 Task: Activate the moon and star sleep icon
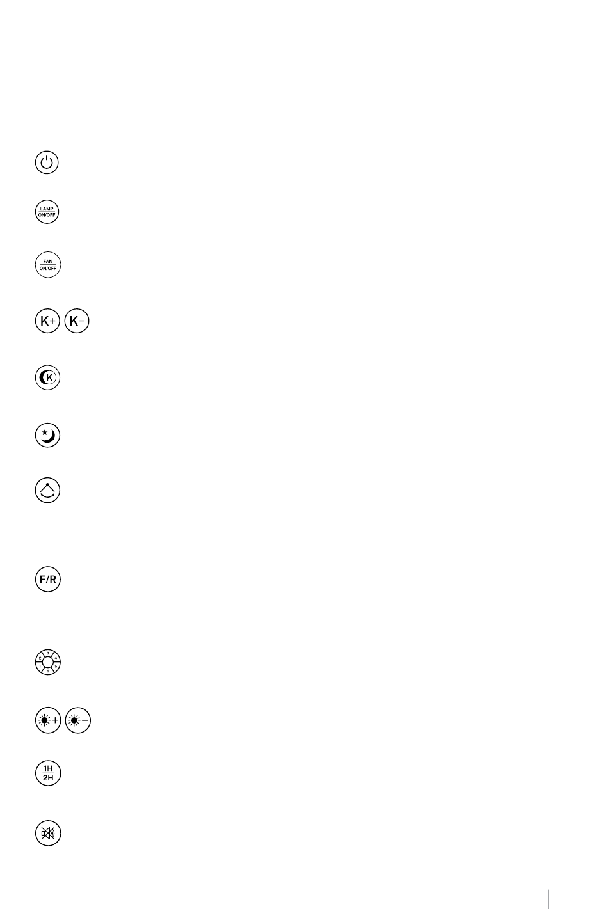tap(47, 436)
